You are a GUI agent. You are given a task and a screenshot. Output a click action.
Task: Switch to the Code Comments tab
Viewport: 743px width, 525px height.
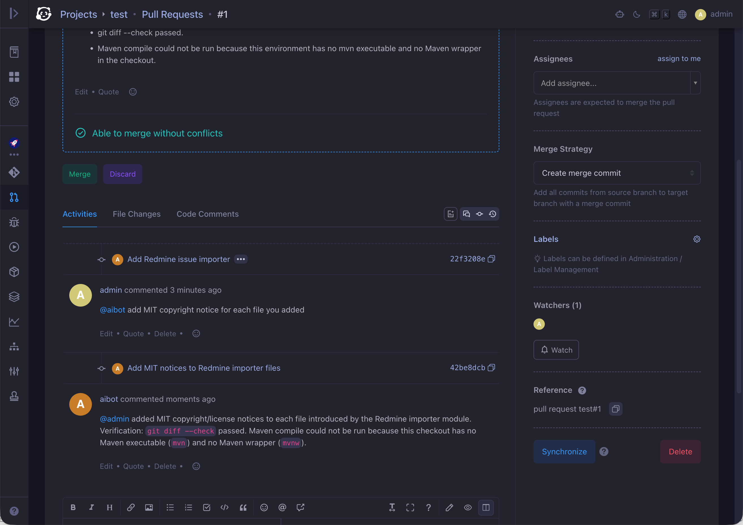(208, 214)
